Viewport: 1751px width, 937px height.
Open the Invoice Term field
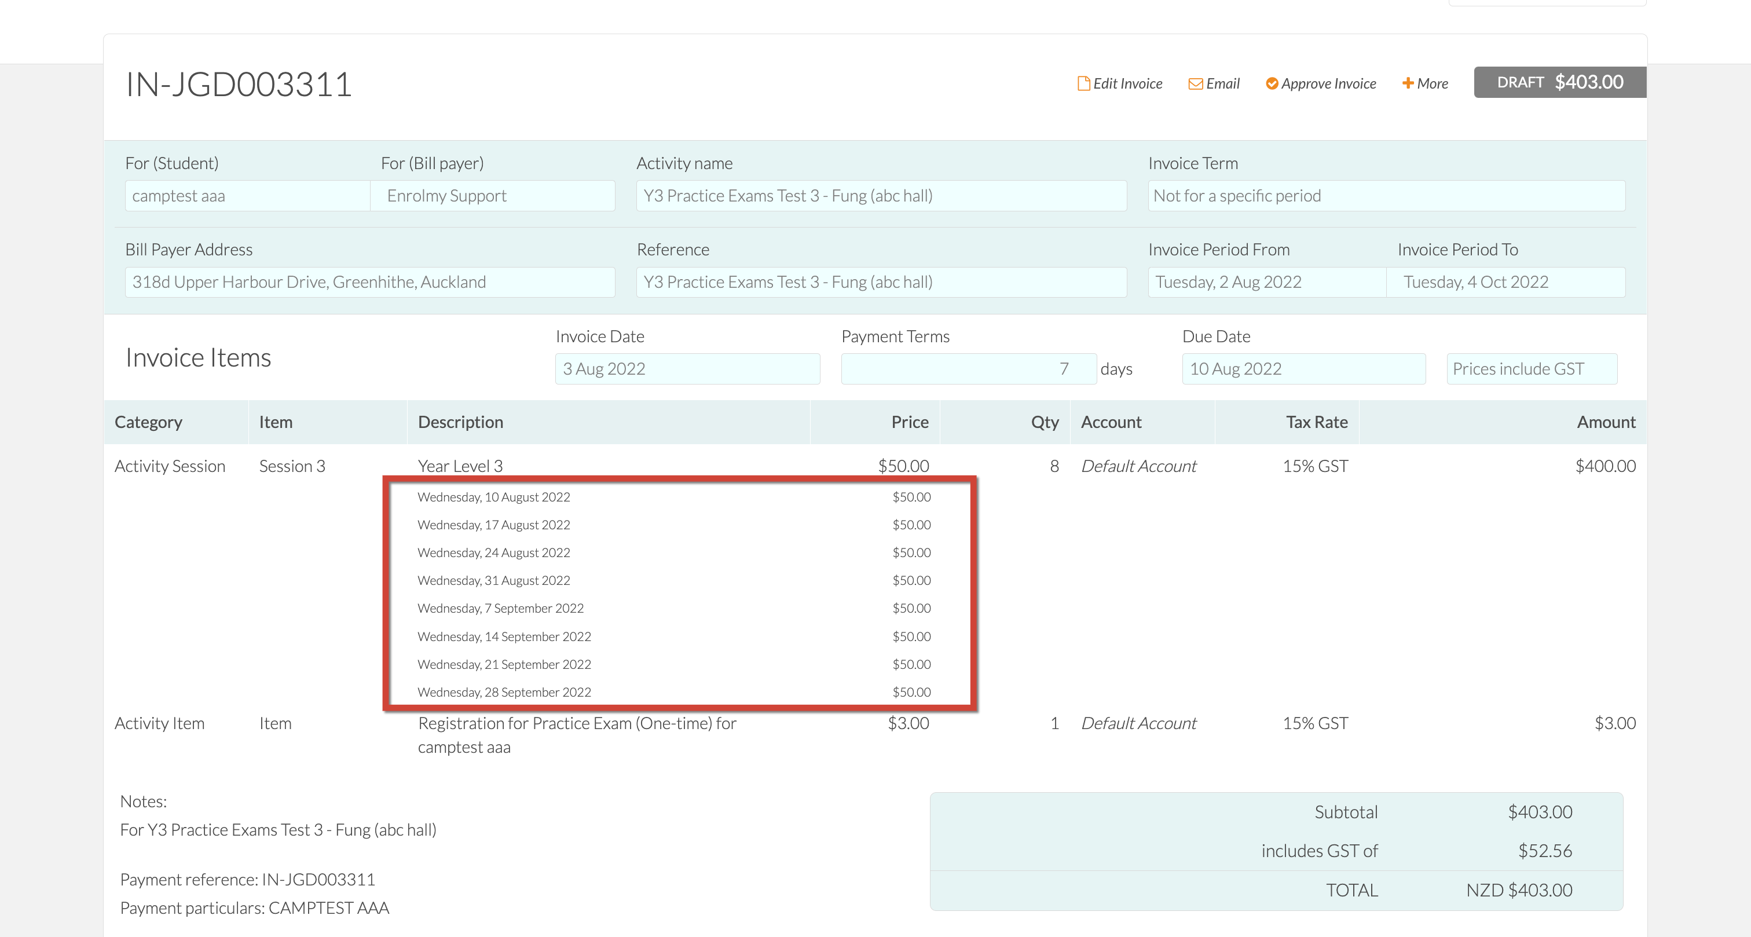pyautogui.click(x=1387, y=196)
